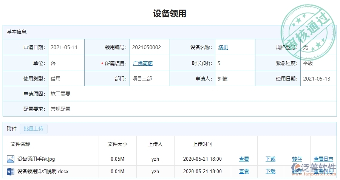
Task: Click the upload time of 设备领用手续.jpg
Action: [202, 159]
